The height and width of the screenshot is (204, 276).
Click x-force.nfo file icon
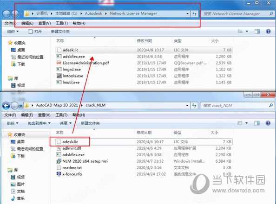coord(59,174)
